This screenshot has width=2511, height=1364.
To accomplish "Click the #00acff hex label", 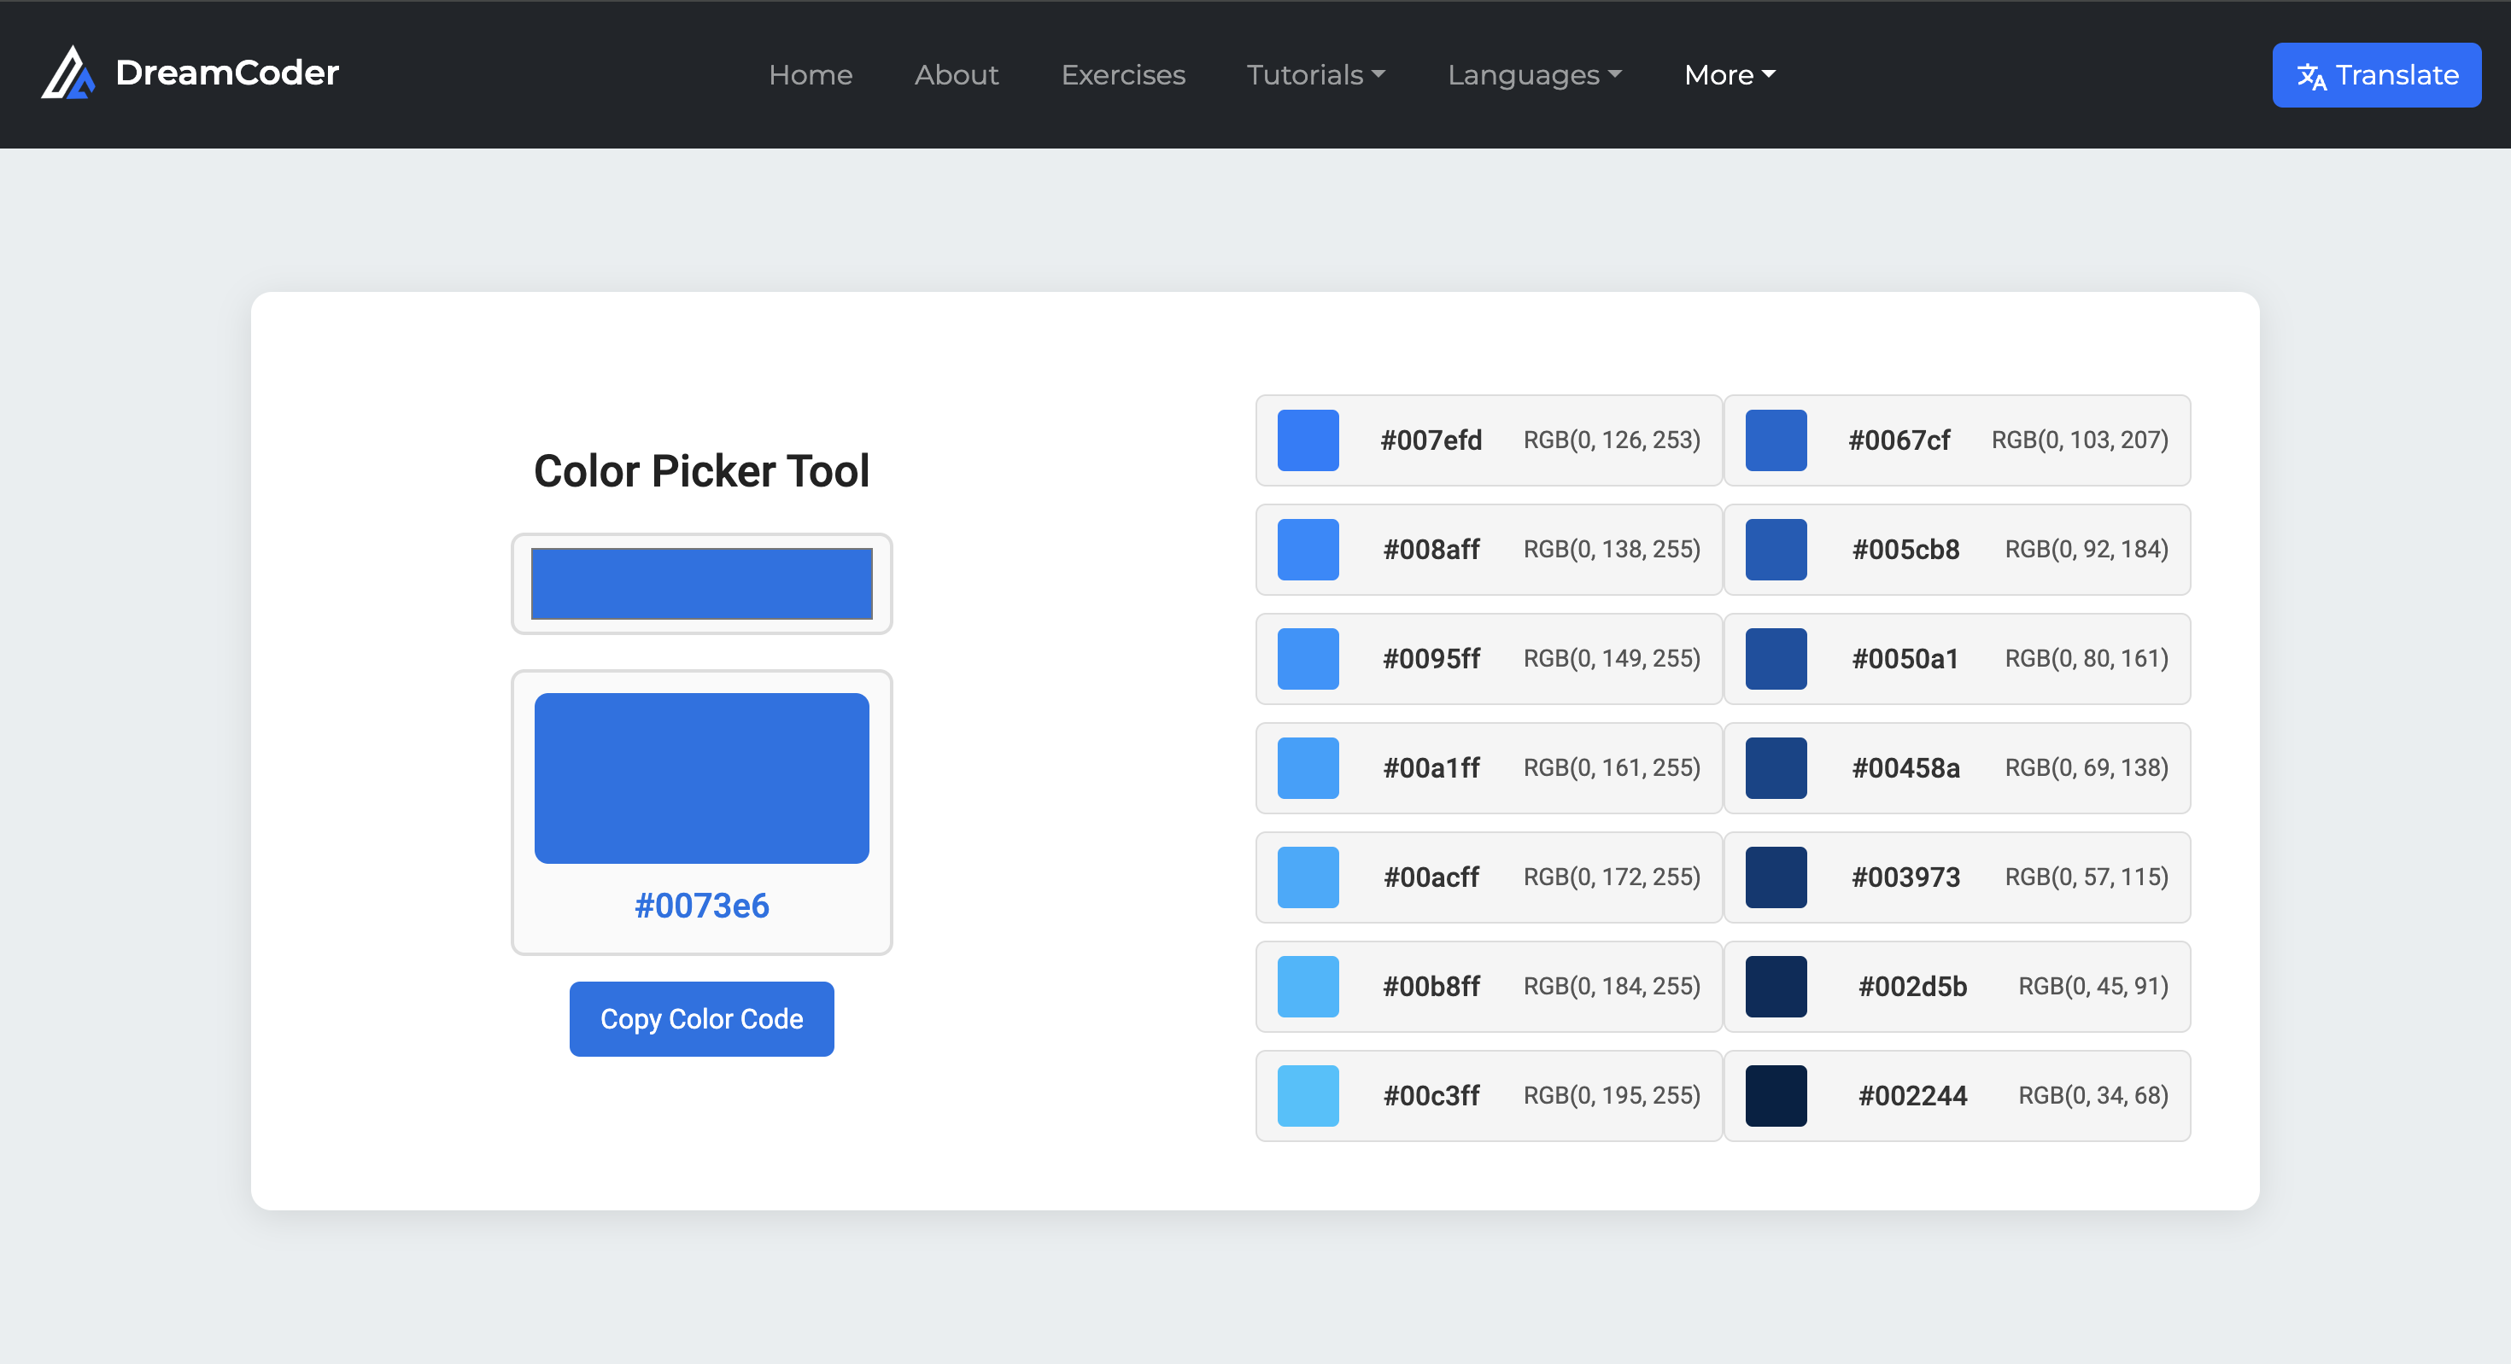I will (x=1431, y=877).
